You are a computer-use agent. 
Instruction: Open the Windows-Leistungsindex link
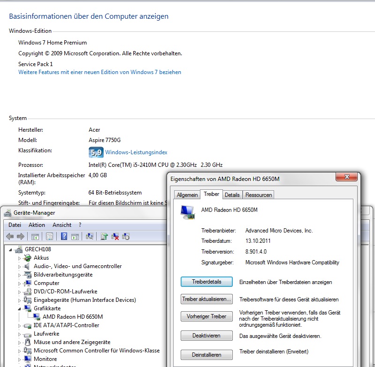tap(136, 152)
